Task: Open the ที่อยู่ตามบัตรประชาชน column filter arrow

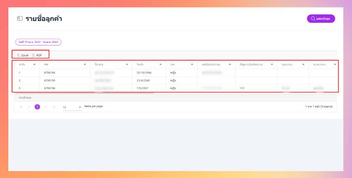Action: (272, 65)
